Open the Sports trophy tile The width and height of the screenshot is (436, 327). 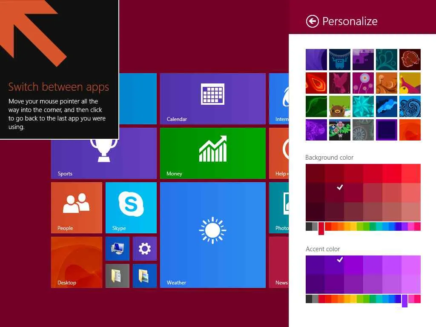(x=104, y=159)
